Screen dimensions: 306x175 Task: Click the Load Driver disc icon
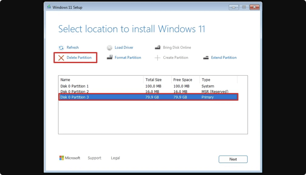tap(110, 48)
